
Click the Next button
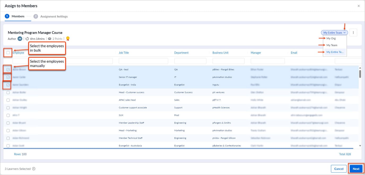click(x=356, y=169)
